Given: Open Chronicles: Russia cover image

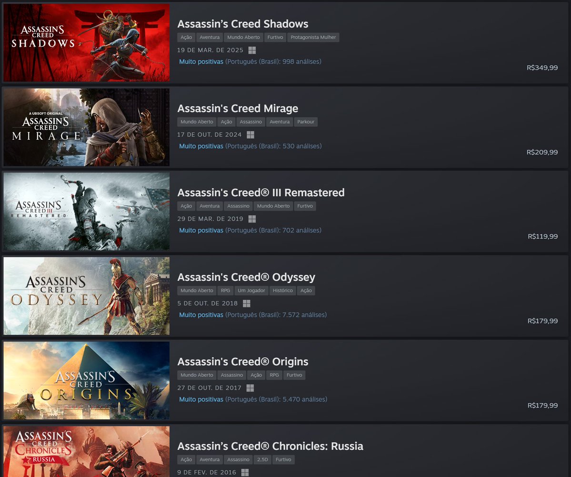Looking at the screenshot, I should [87, 452].
